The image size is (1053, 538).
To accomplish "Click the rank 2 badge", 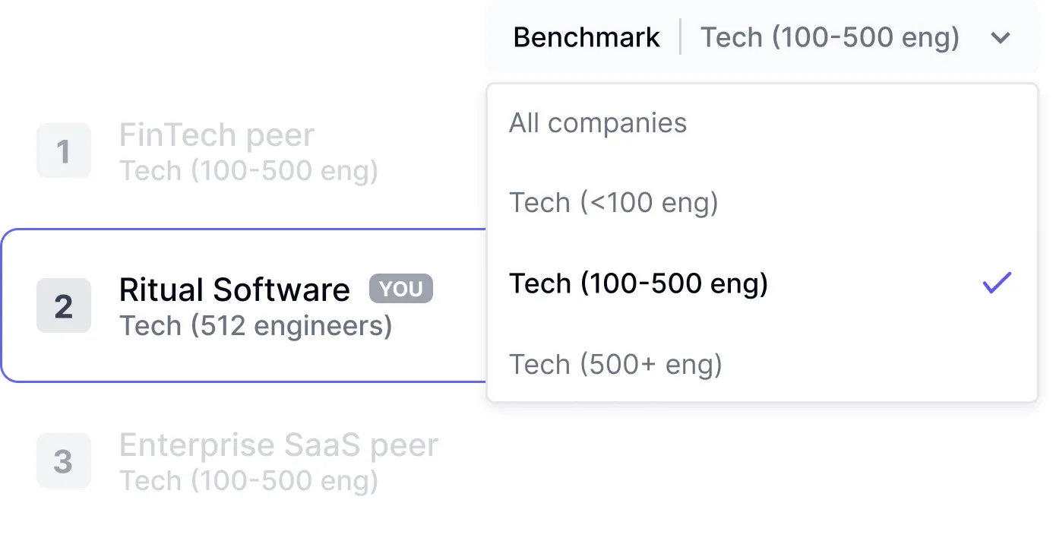I will click(x=64, y=305).
